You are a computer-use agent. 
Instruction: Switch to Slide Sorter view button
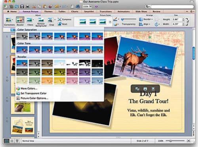(x=12, y=141)
